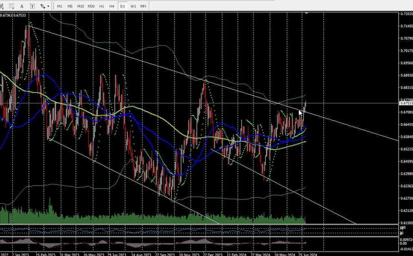Click the 0.62750 price scale label

click(407, 199)
